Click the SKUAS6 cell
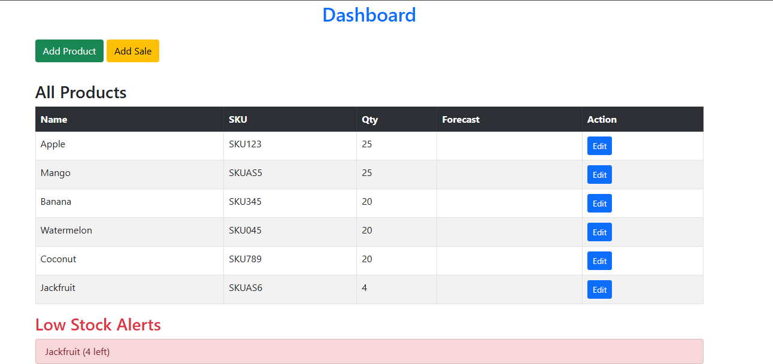The image size is (773, 364). 290,290
